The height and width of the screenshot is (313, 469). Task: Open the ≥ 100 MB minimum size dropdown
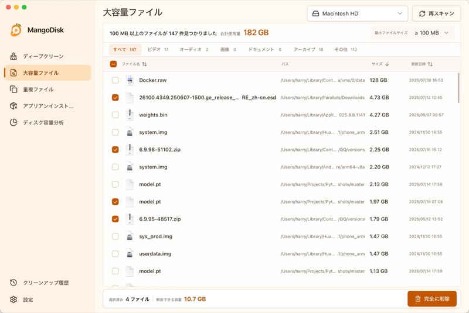pyautogui.click(x=431, y=33)
